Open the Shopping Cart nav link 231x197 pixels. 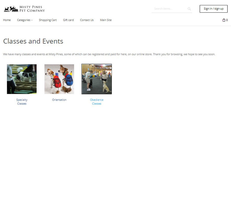pyautogui.click(x=48, y=20)
